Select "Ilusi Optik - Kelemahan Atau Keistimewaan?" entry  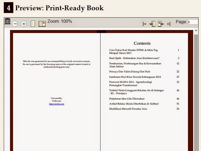134,58
